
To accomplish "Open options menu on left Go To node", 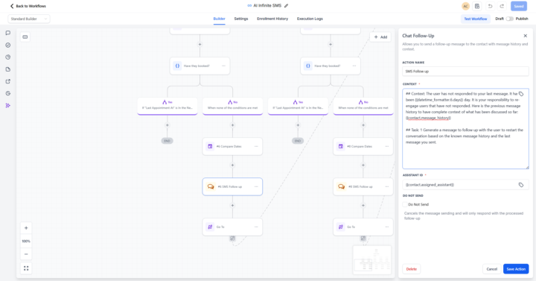I will pyautogui.click(x=256, y=227).
